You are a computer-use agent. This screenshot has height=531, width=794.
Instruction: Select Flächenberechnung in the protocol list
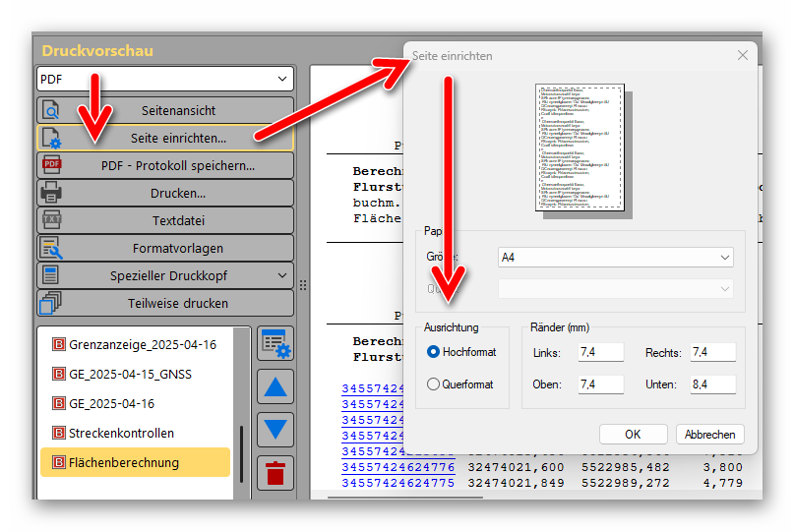(124, 462)
